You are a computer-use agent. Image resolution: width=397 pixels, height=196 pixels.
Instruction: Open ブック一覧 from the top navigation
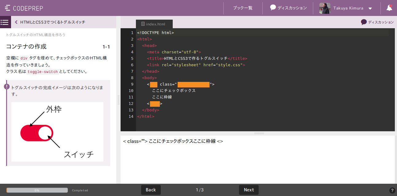pos(243,8)
